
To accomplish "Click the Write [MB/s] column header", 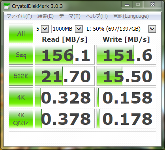I will (126, 39).
